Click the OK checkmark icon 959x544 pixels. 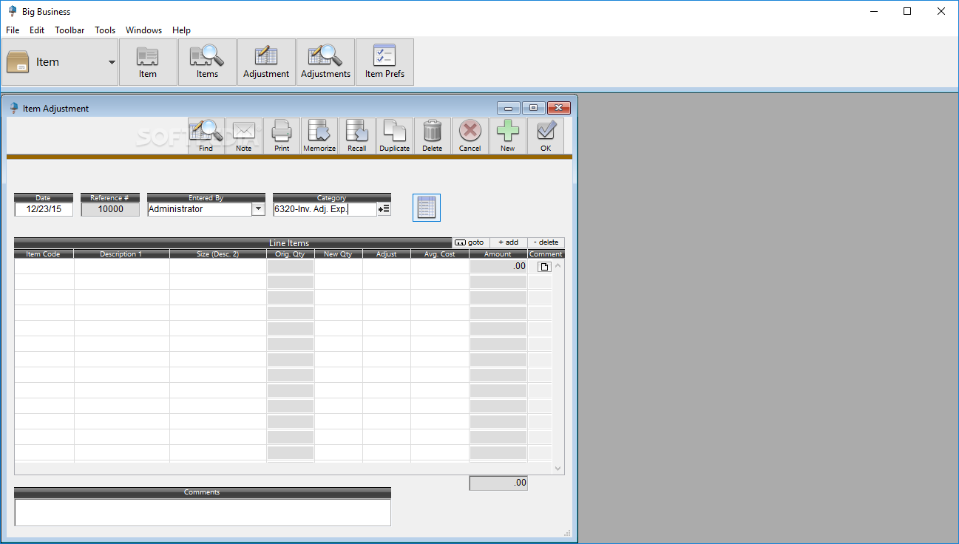pos(546,136)
